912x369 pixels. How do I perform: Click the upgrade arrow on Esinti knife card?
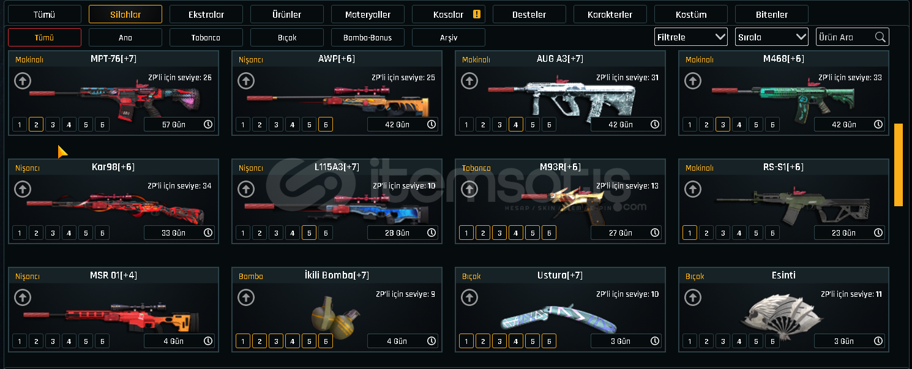coord(693,297)
